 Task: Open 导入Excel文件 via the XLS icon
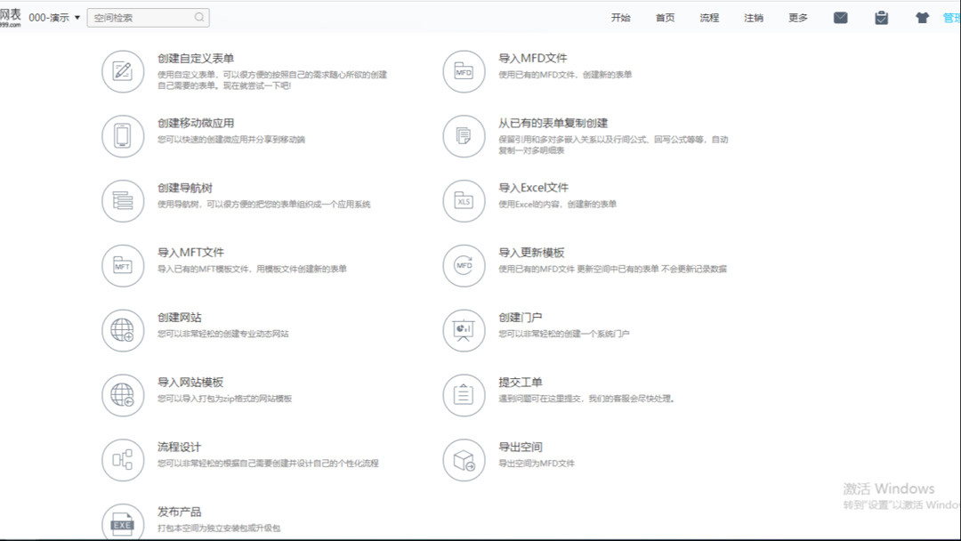(463, 201)
